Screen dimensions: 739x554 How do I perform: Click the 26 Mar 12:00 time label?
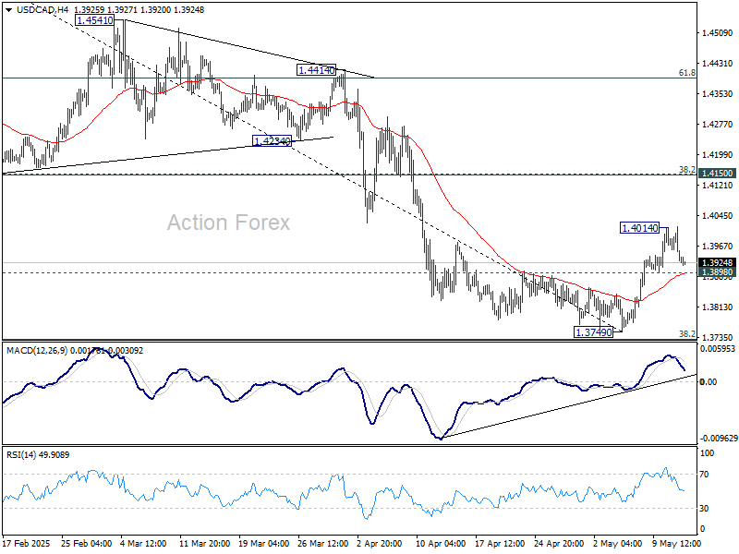[x=322, y=544]
